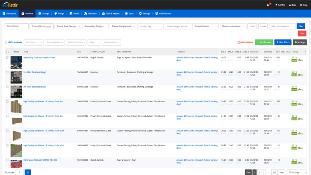Open the Settings navigation menu
The width and height of the screenshot is (311, 175).
click(x=144, y=14)
